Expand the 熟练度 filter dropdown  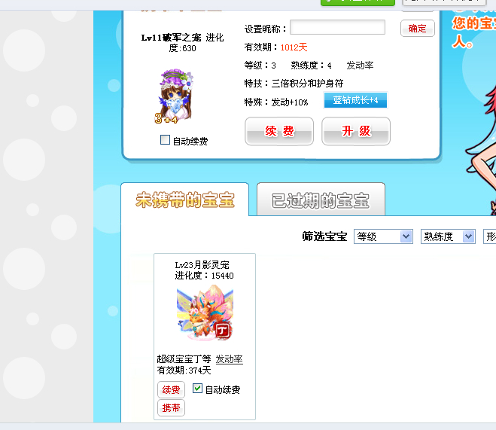[448, 236]
